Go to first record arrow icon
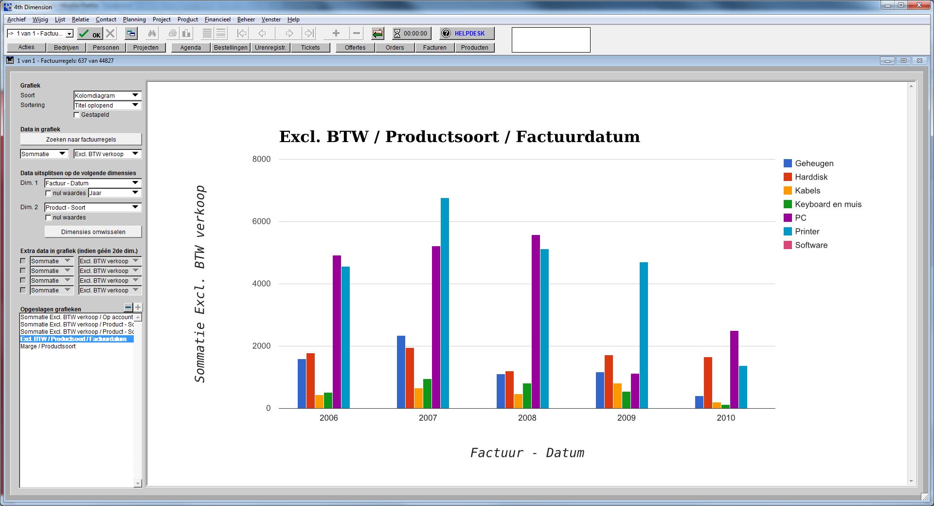 pos(242,34)
